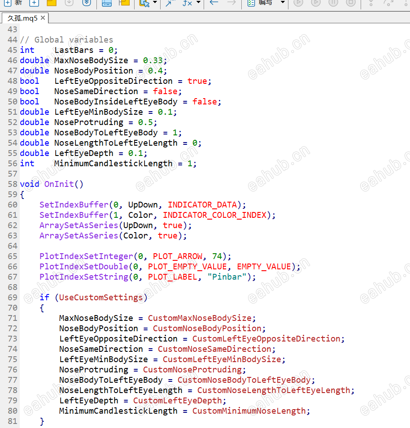This screenshot has width=410, height=428.
Task: Click the New (新) file button
Action: pyautogui.click(x=12, y=3)
